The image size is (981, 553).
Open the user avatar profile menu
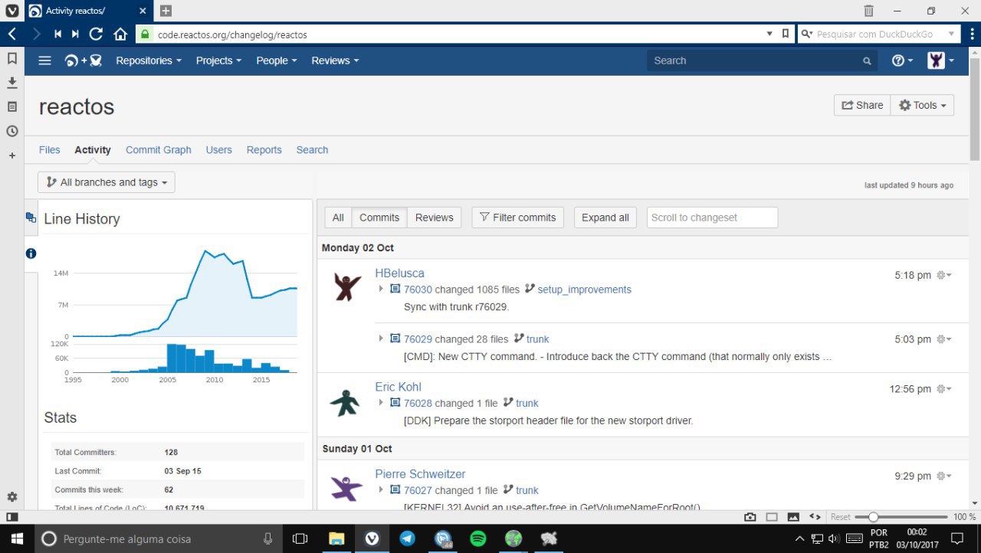pos(940,61)
